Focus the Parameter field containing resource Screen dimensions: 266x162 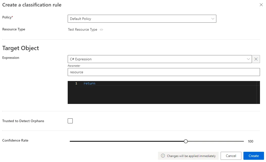pos(164,72)
